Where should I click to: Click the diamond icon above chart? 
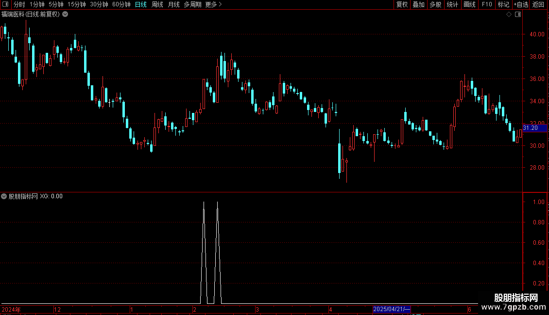(x=509, y=15)
